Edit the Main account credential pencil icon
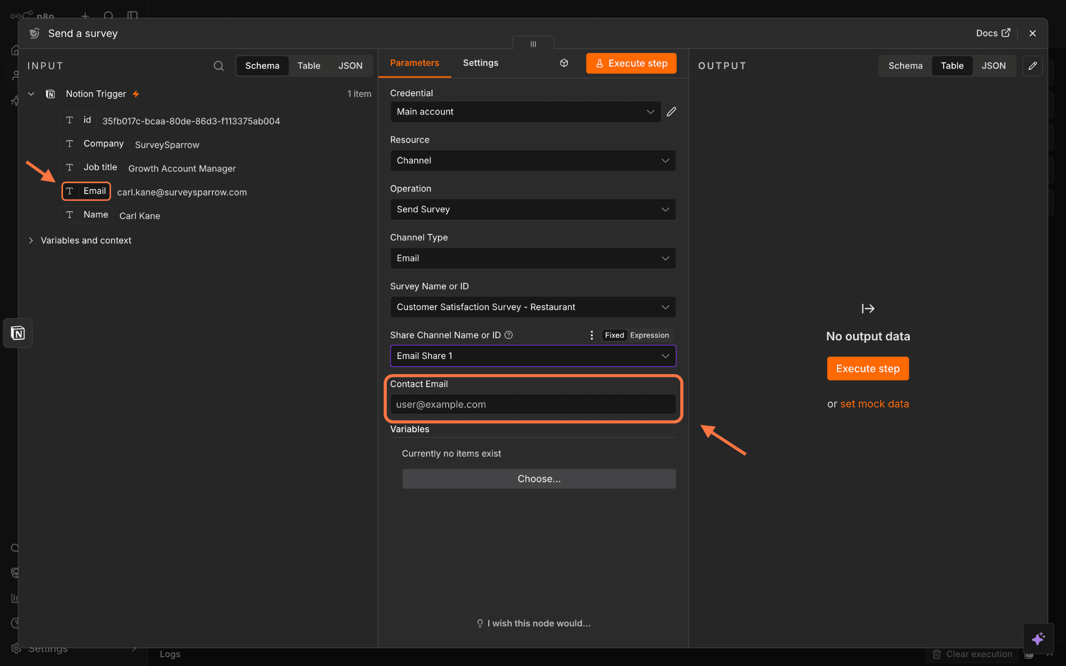 [x=671, y=112]
